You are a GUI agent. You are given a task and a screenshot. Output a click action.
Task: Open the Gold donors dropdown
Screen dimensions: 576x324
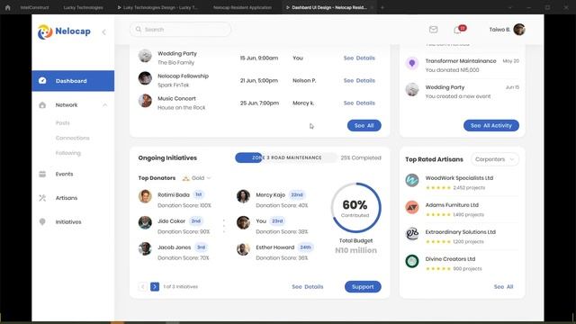197,178
